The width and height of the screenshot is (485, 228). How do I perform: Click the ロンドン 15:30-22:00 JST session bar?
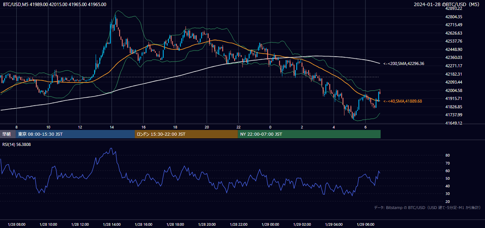186,134
